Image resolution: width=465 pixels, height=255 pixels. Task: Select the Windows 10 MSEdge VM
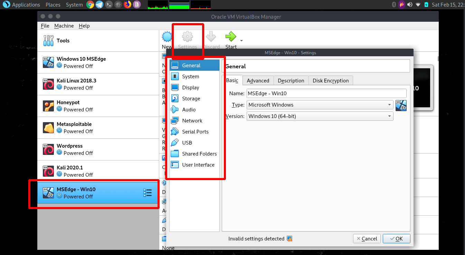(x=98, y=62)
